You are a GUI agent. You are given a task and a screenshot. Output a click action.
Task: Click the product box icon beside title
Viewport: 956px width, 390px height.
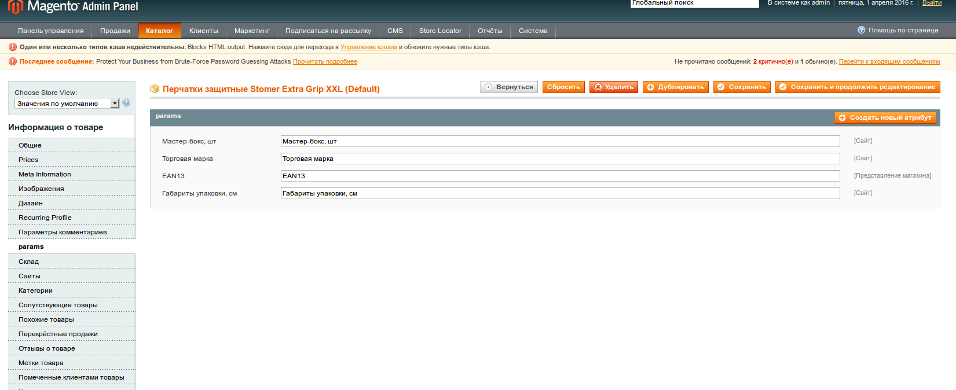(155, 89)
